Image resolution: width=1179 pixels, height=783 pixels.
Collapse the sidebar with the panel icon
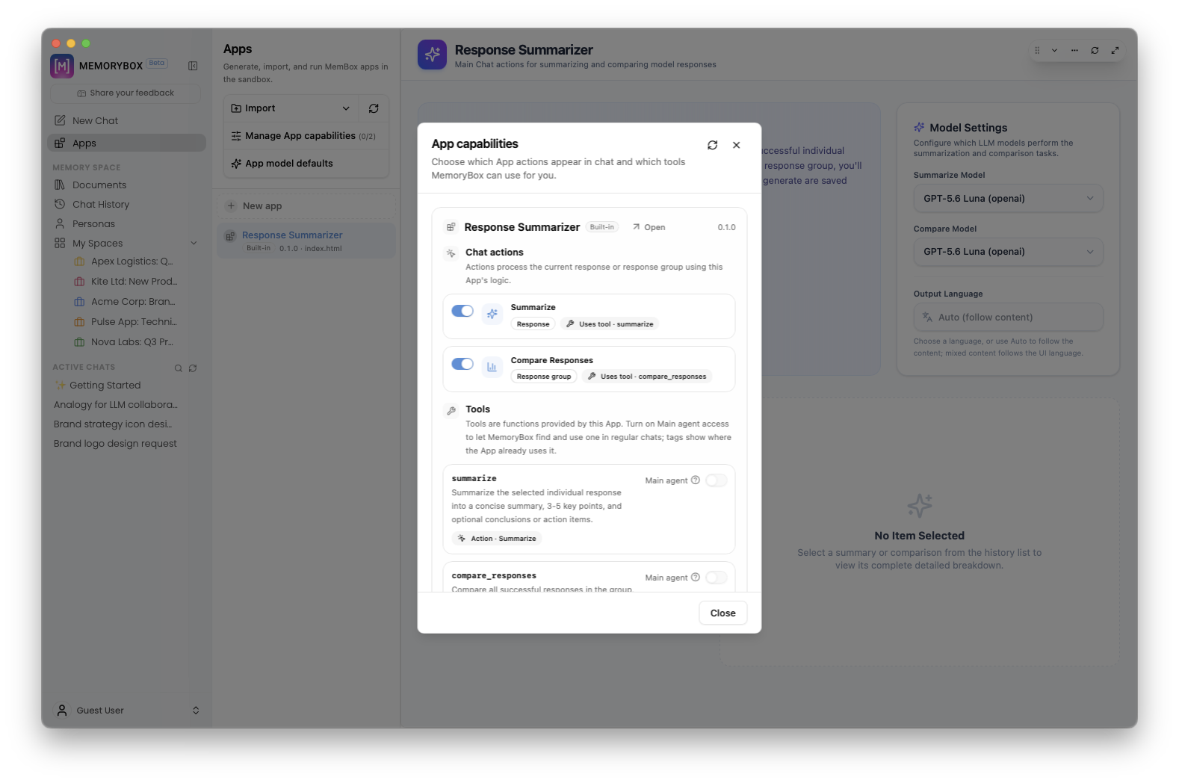(x=193, y=66)
